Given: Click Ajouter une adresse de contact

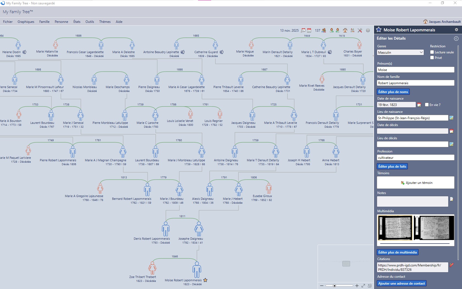Looking at the screenshot, I should (402, 283).
